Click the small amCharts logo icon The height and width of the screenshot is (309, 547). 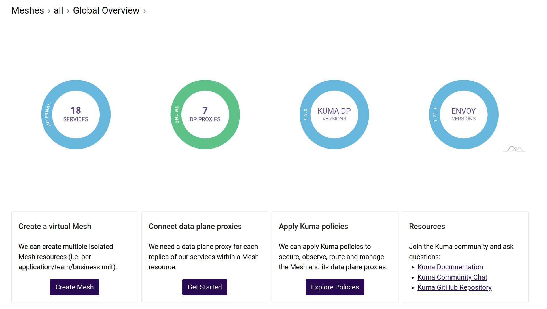click(x=514, y=149)
